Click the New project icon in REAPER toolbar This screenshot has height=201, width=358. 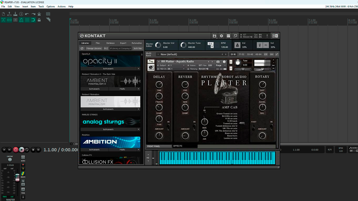[3, 14]
